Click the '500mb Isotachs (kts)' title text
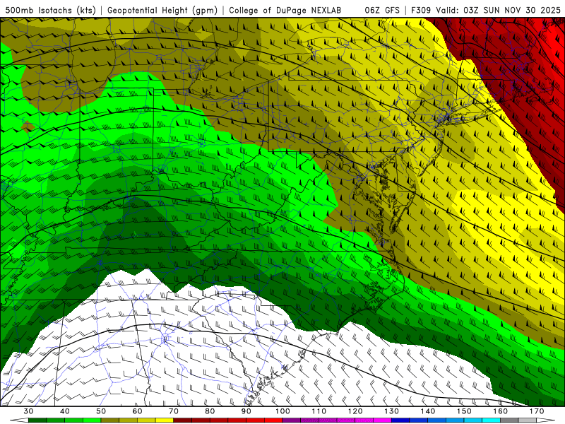This screenshot has width=565, height=424. tap(50, 10)
